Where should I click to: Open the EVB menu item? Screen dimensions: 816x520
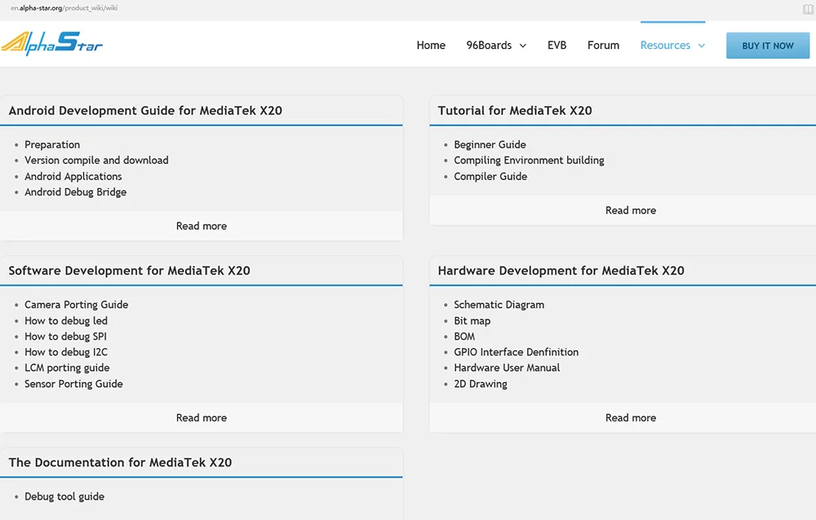pos(557,46)
